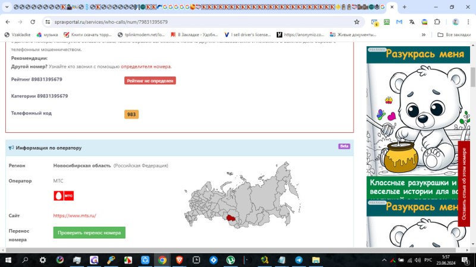This screenshot has width=476, height=267.
Task: Open the top 'Разукрась меня' bear ad
Action: tap(418, 122)
